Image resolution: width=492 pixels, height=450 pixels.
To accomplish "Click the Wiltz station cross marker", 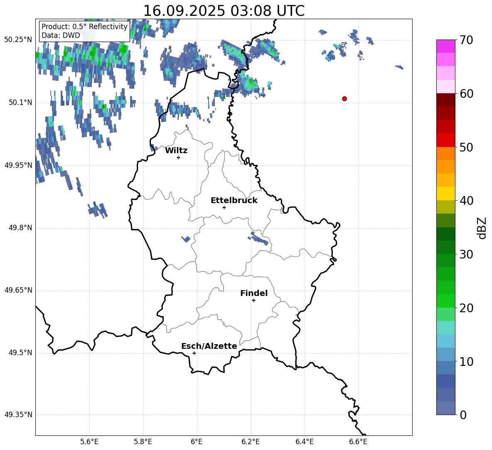I will (x=179, y=157).
